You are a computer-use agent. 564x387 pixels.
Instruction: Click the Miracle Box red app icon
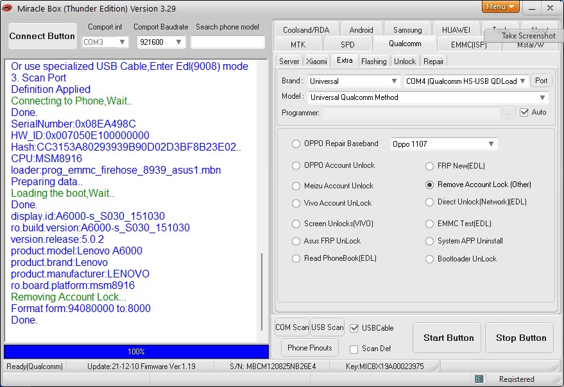pyautogui.click(x=6, y=8)
